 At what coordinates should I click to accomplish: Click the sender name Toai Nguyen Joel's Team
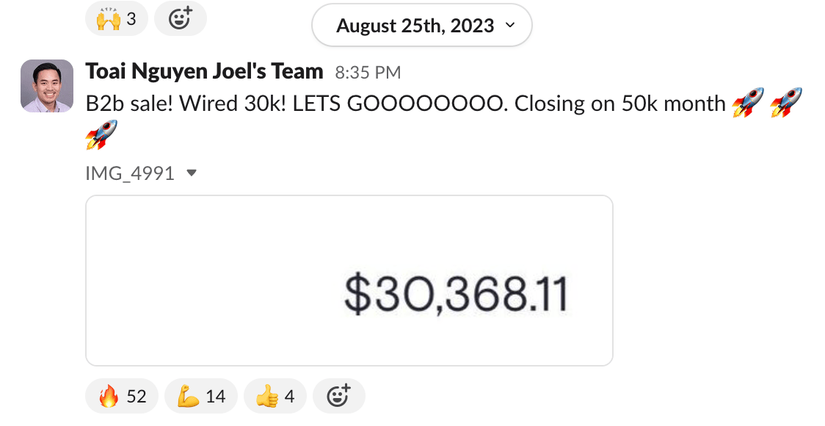tap(204, 71)
